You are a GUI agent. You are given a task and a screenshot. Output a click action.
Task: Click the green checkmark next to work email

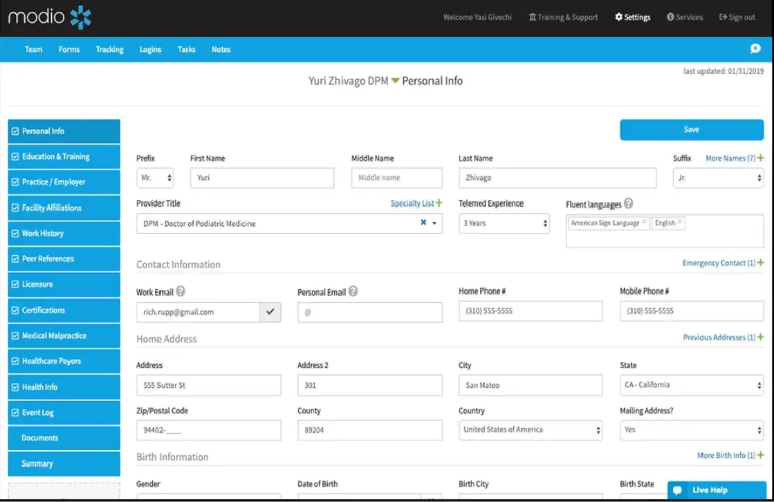[270, 312]
